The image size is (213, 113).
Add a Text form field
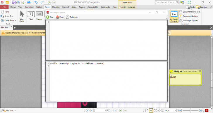[31, 16]
